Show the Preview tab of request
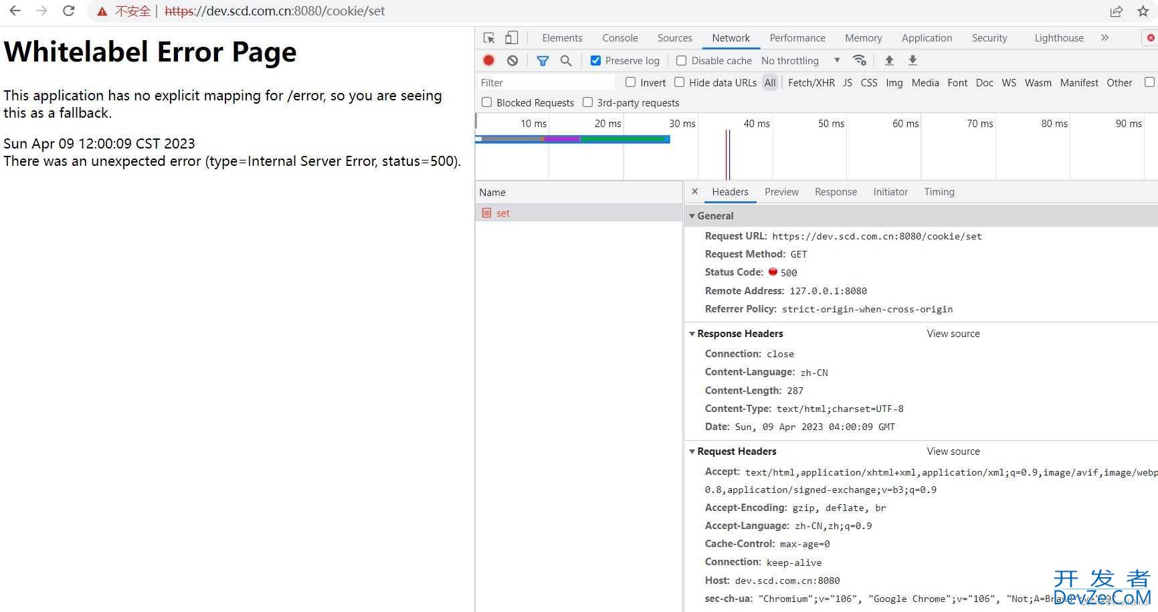Viewport: 1158px width, 612px height. (781, 191)
